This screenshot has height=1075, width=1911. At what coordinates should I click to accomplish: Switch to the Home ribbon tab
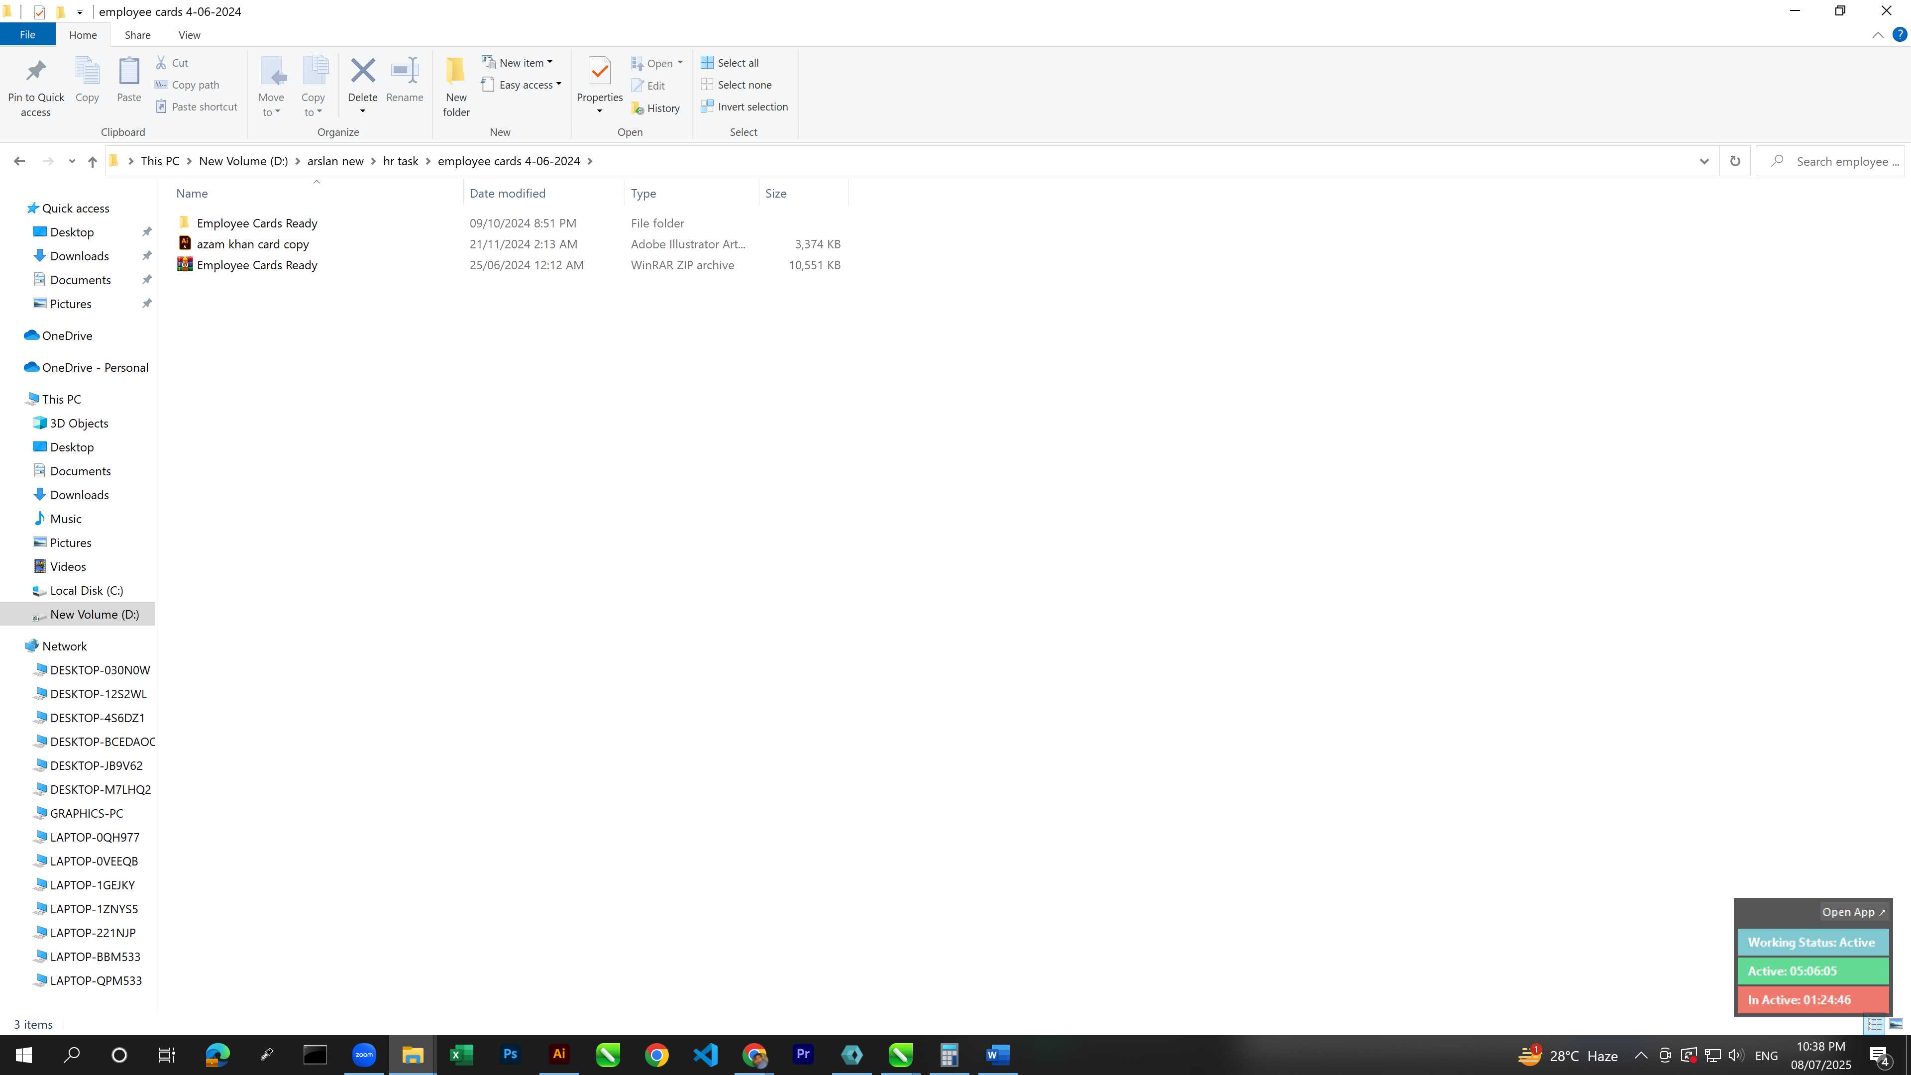tap(82, 35)
